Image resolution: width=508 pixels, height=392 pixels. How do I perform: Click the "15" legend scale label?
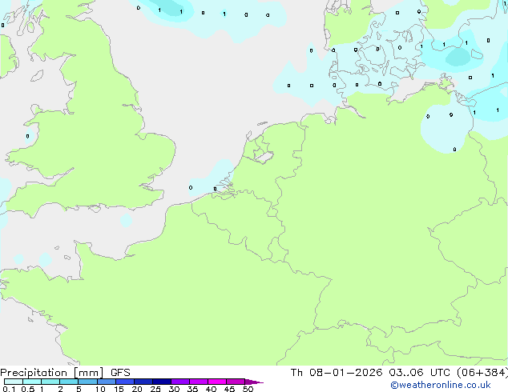119,389
